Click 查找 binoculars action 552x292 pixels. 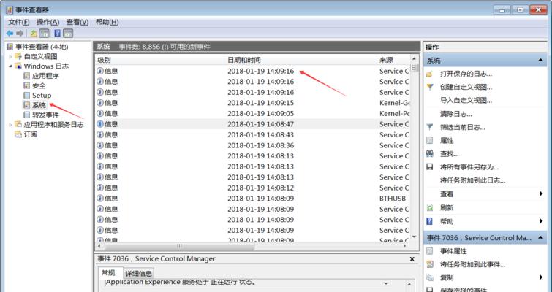(449, 154)
